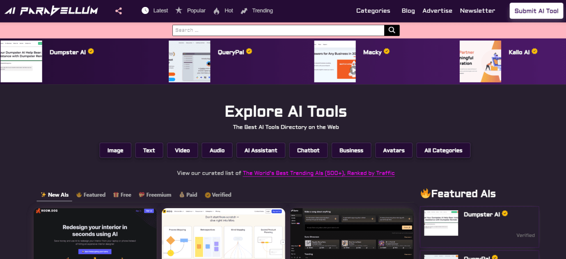Click the trending arrow icon
This screenshot has height=259, width=566.
click(x=244, y=11)
